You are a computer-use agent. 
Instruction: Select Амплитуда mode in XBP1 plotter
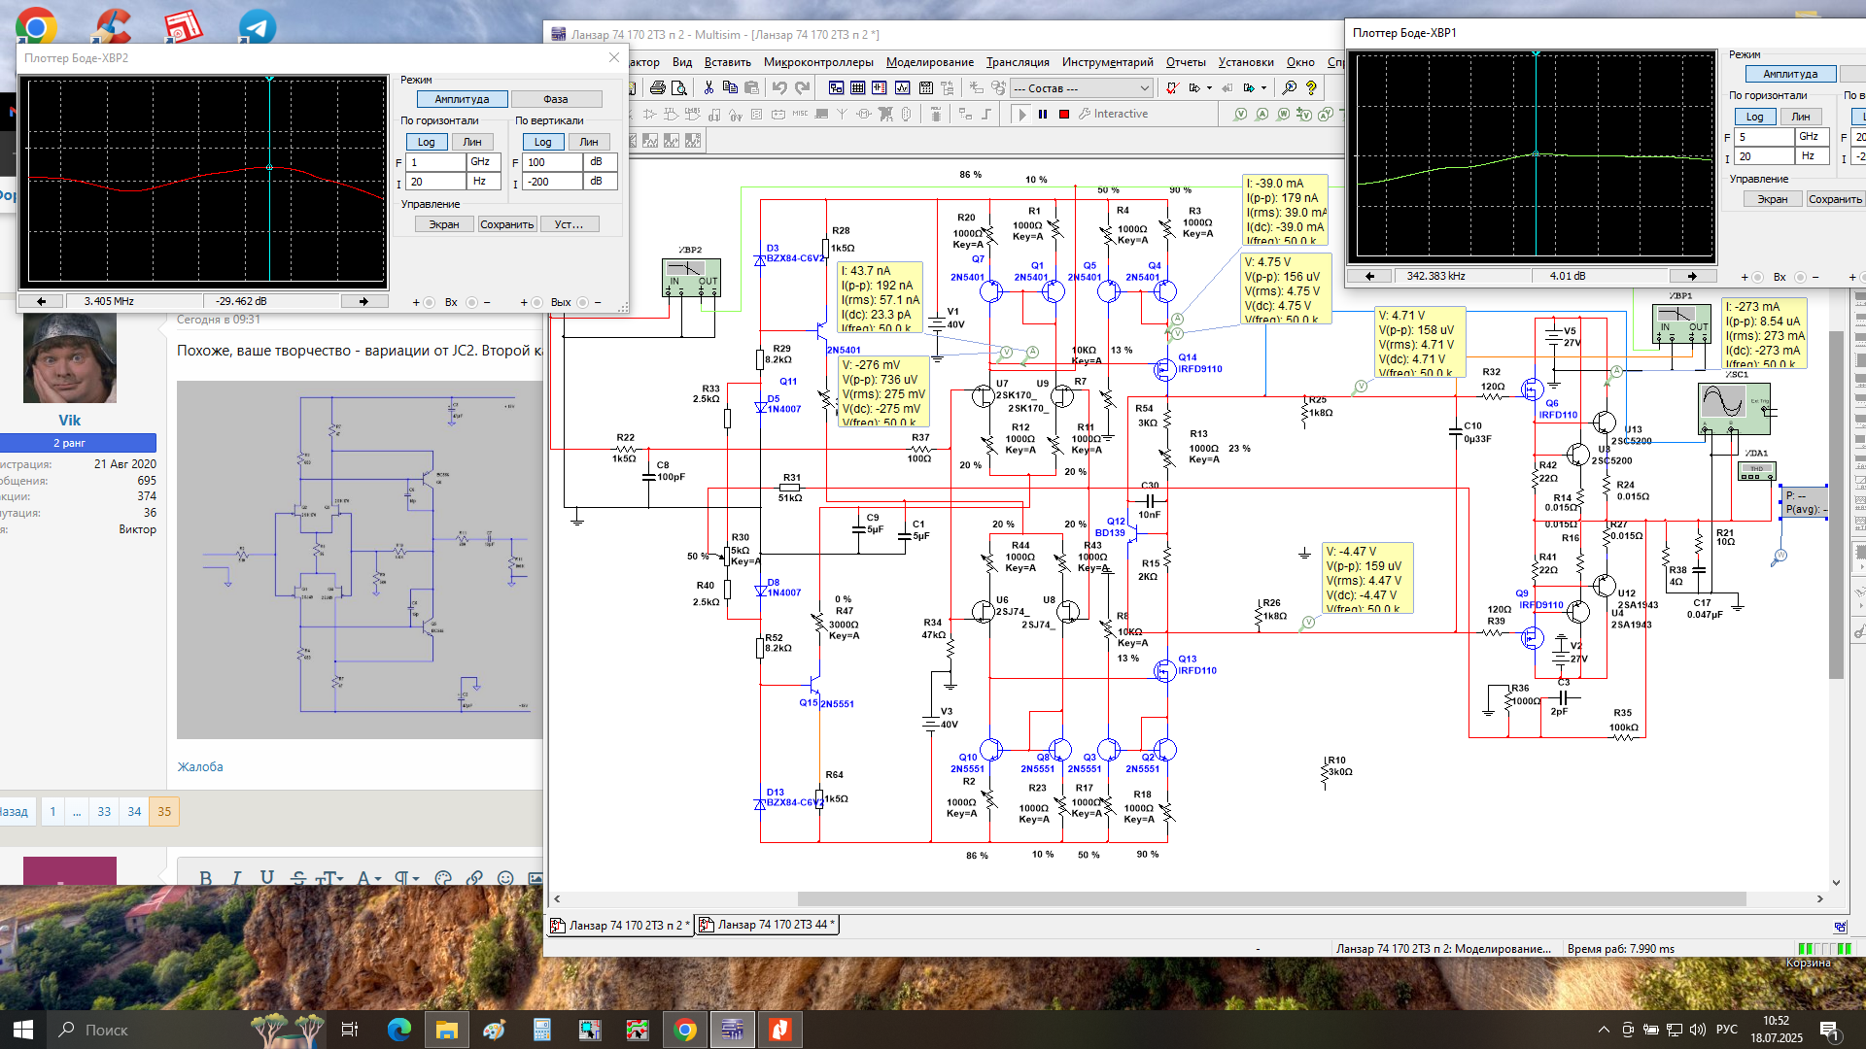[x=1790, y=74]
